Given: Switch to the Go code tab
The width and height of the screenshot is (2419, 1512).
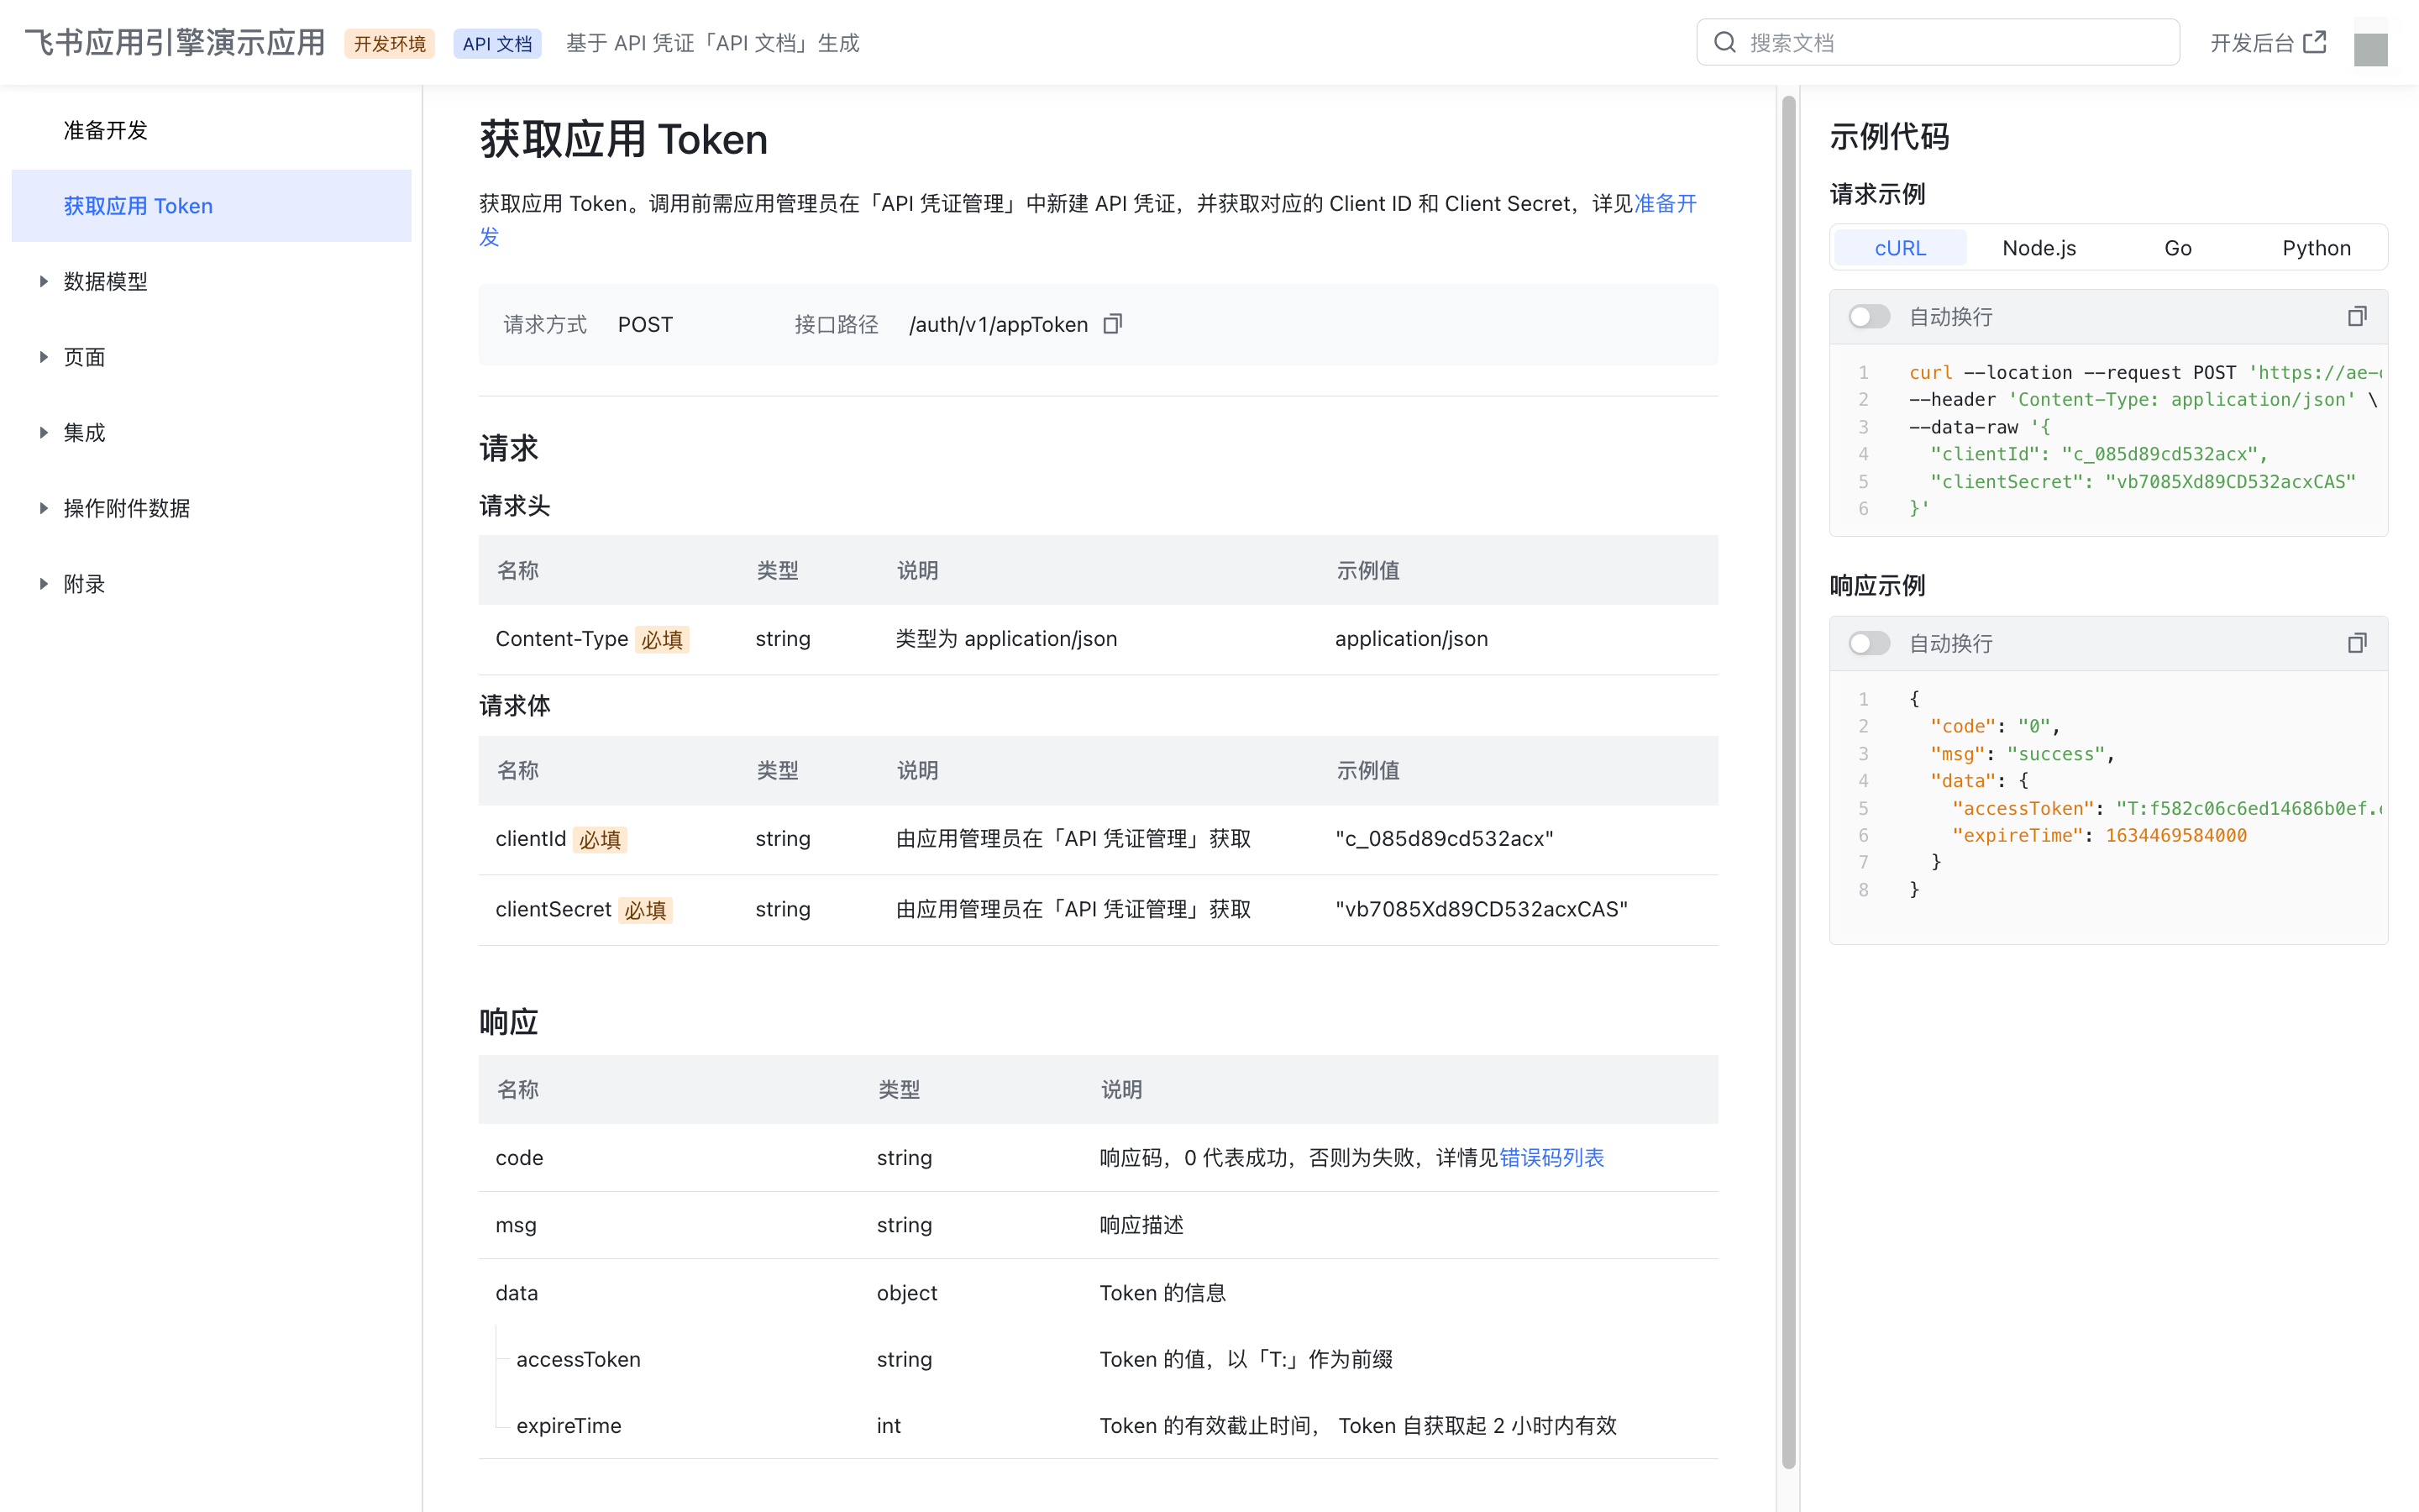Looking at the screenshot, I should [2178, 247].
